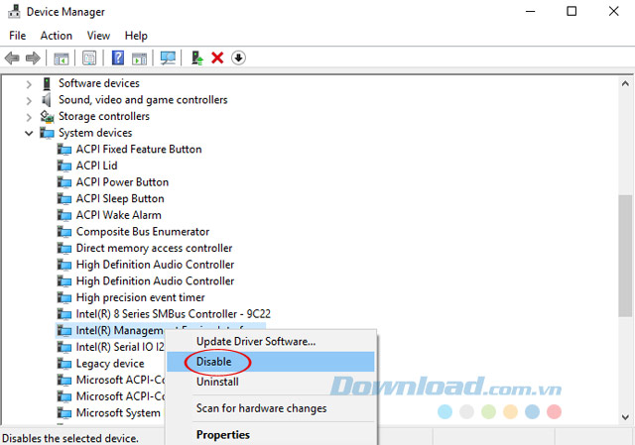This screenshot has height=445, width=635.
Task: Select Intel(R) 8 Series SMBus Controller
Action: click(174, 314)
